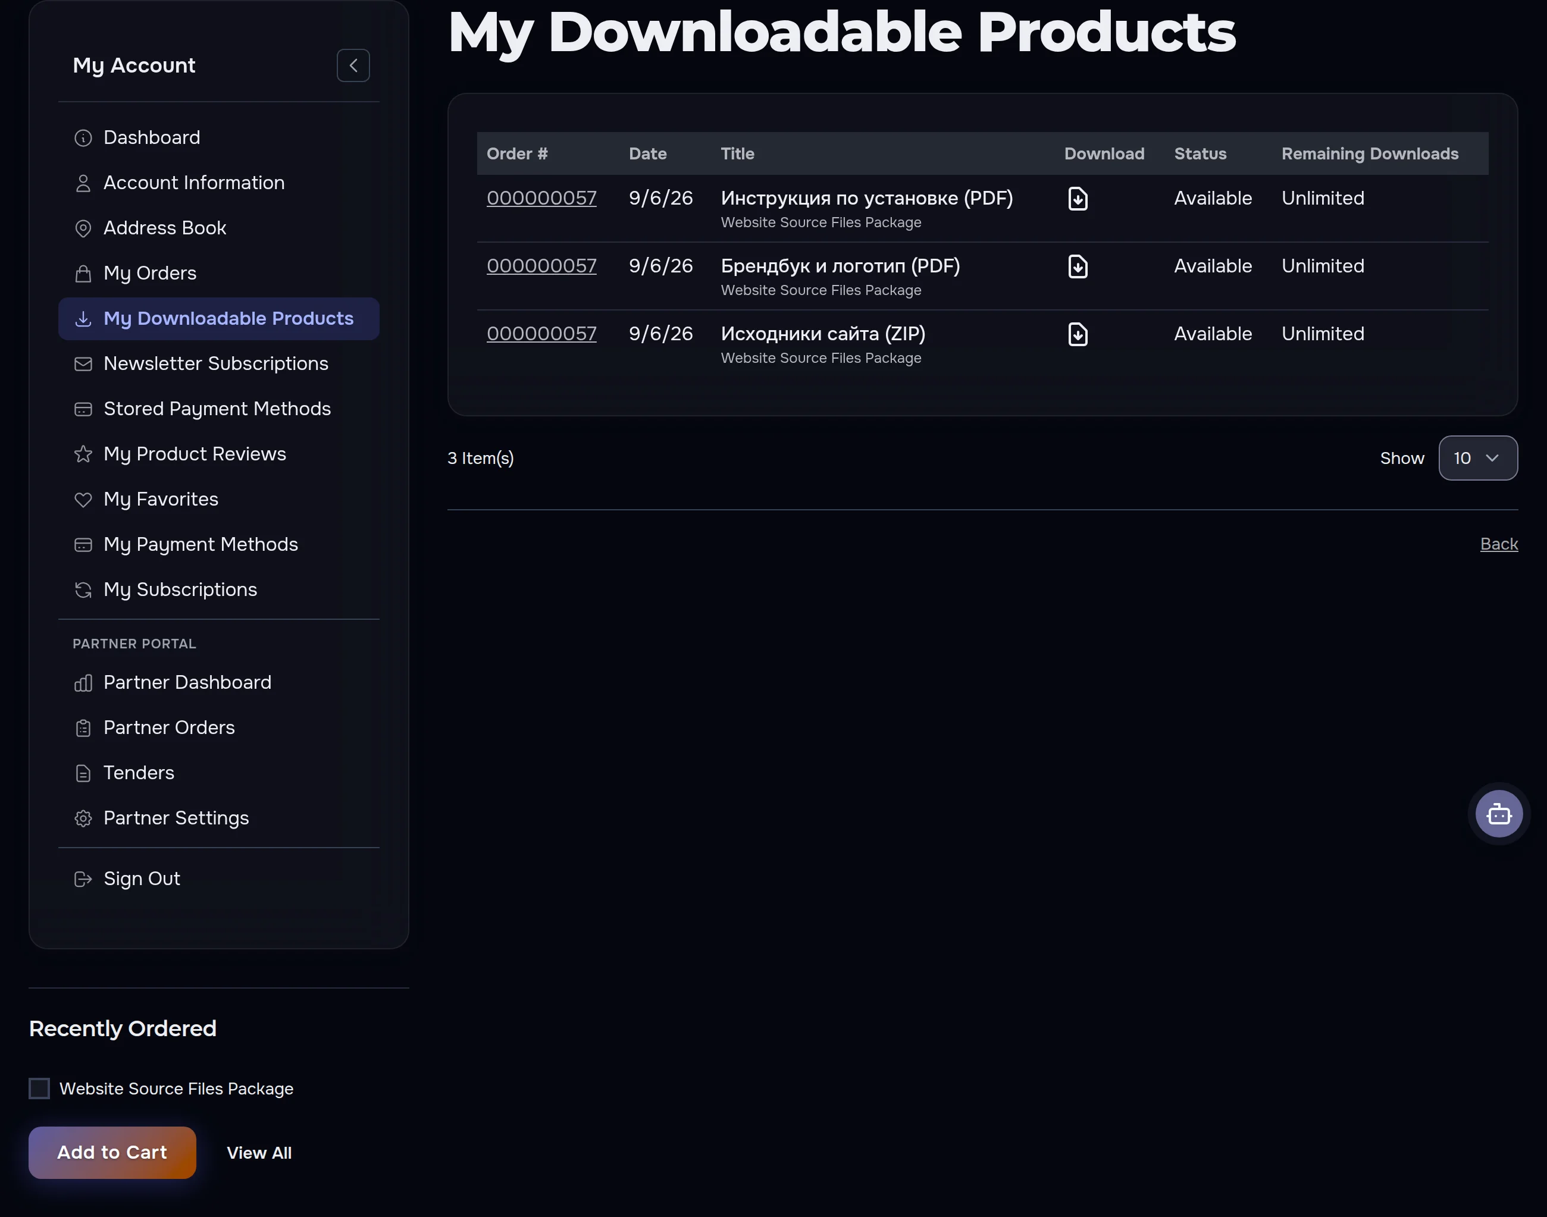The width and height of the screenshot is (1547, 1217).
Task: Click the Title column header
Action: click(738, 154)
